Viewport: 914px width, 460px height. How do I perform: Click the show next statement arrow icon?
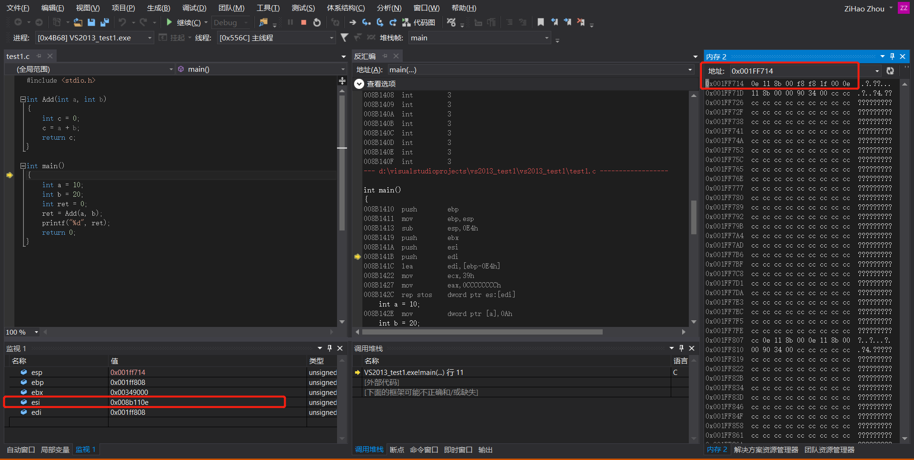[x=353, y=22]
